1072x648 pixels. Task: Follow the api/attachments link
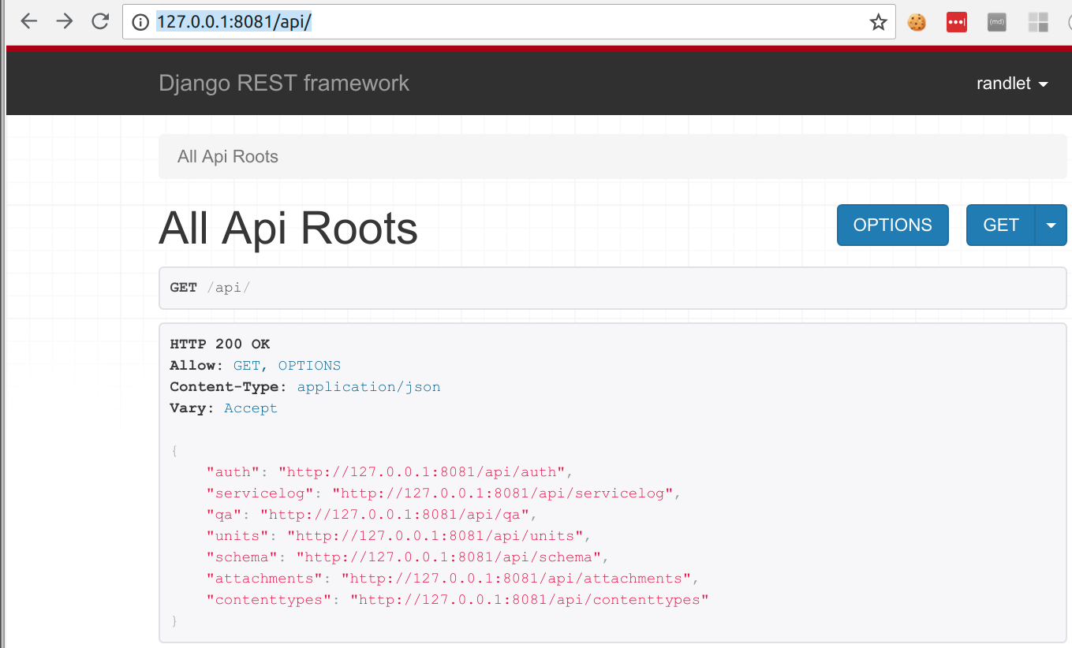point(516,579)
